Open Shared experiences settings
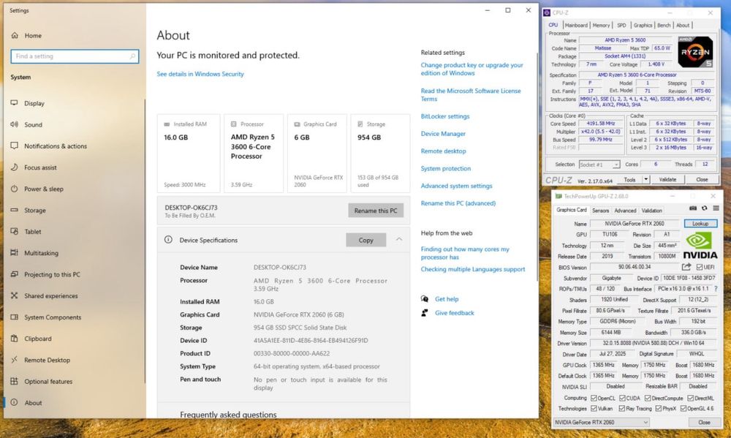The image size is (731, 438). coord(51,296)
